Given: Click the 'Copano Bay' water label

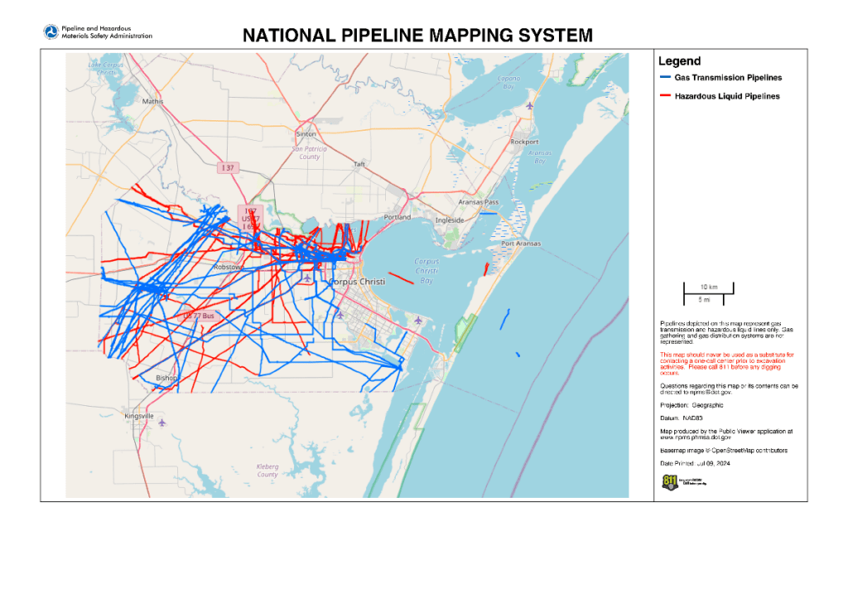Looking at the screenshot, I should coord(508,82).
